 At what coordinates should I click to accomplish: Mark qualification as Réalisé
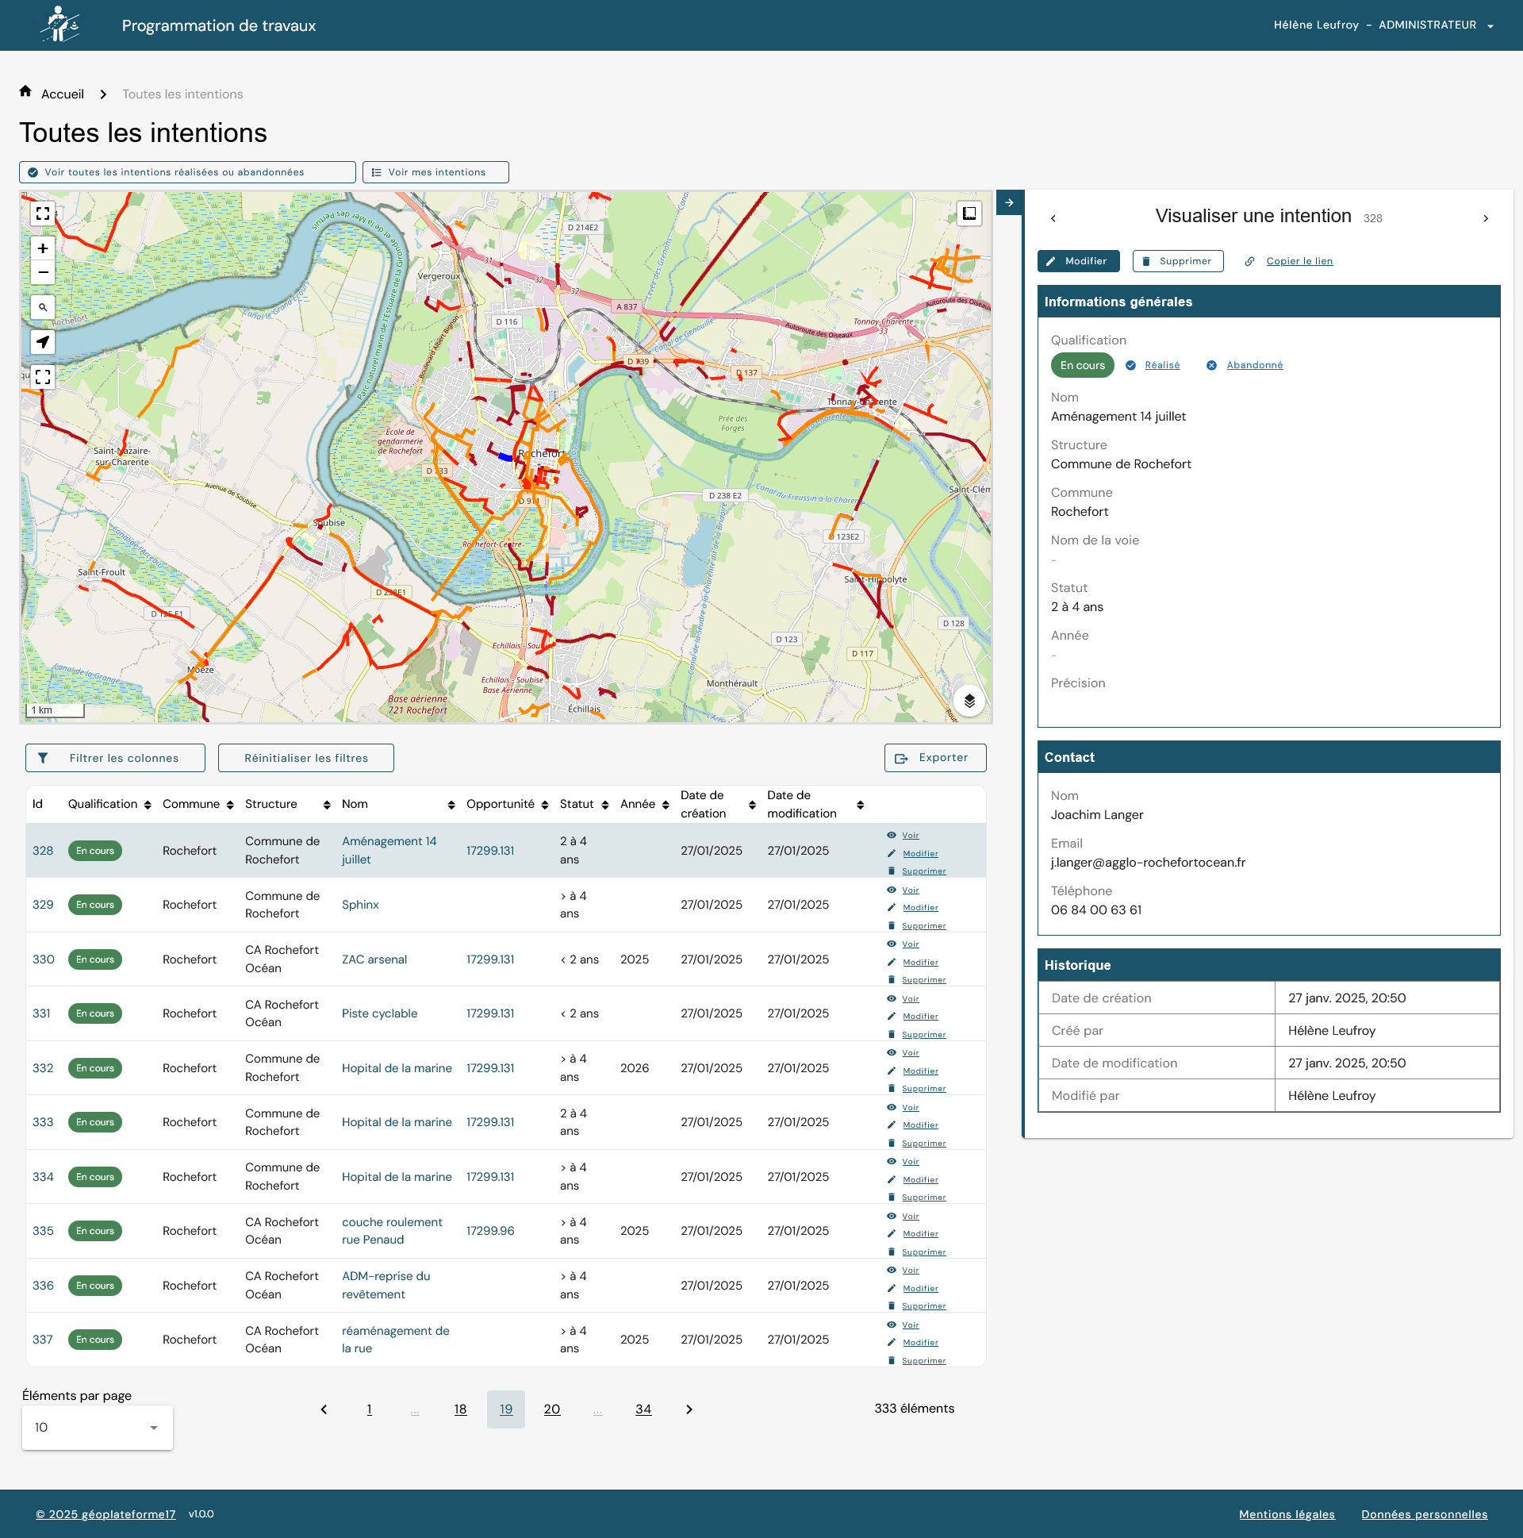(1162, 365)
